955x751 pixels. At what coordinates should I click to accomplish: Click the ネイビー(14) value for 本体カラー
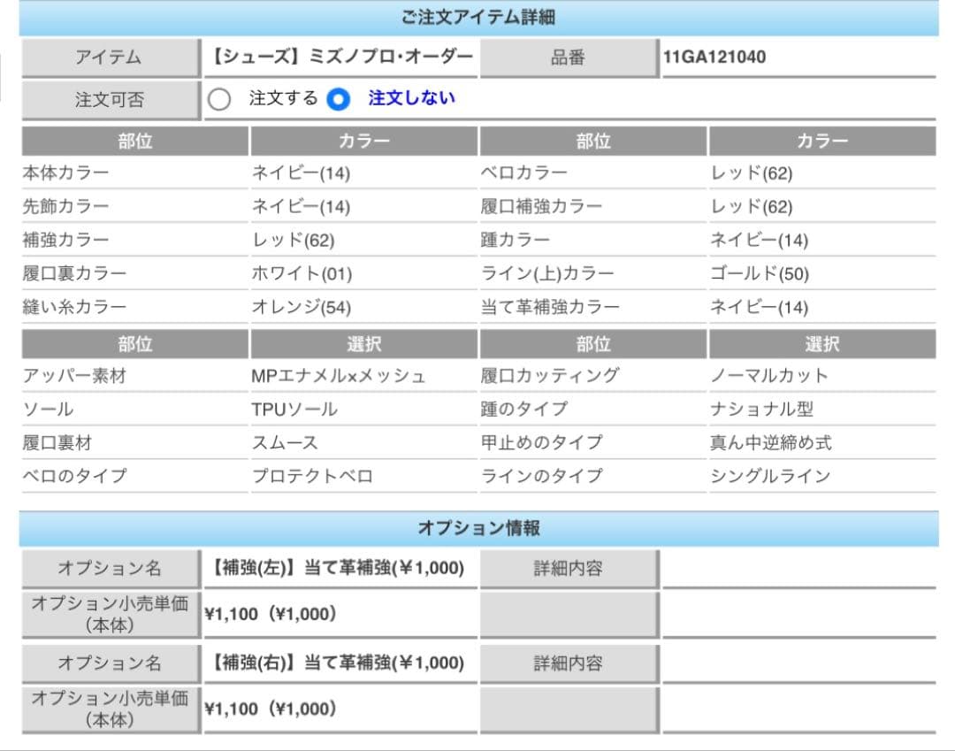[302, 173]
